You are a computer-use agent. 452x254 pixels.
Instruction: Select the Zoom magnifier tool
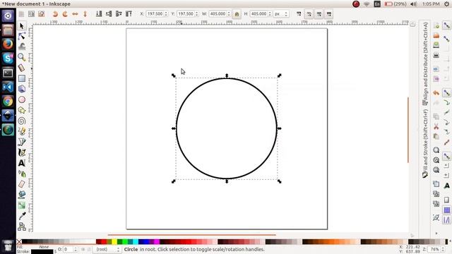(22, 57)
